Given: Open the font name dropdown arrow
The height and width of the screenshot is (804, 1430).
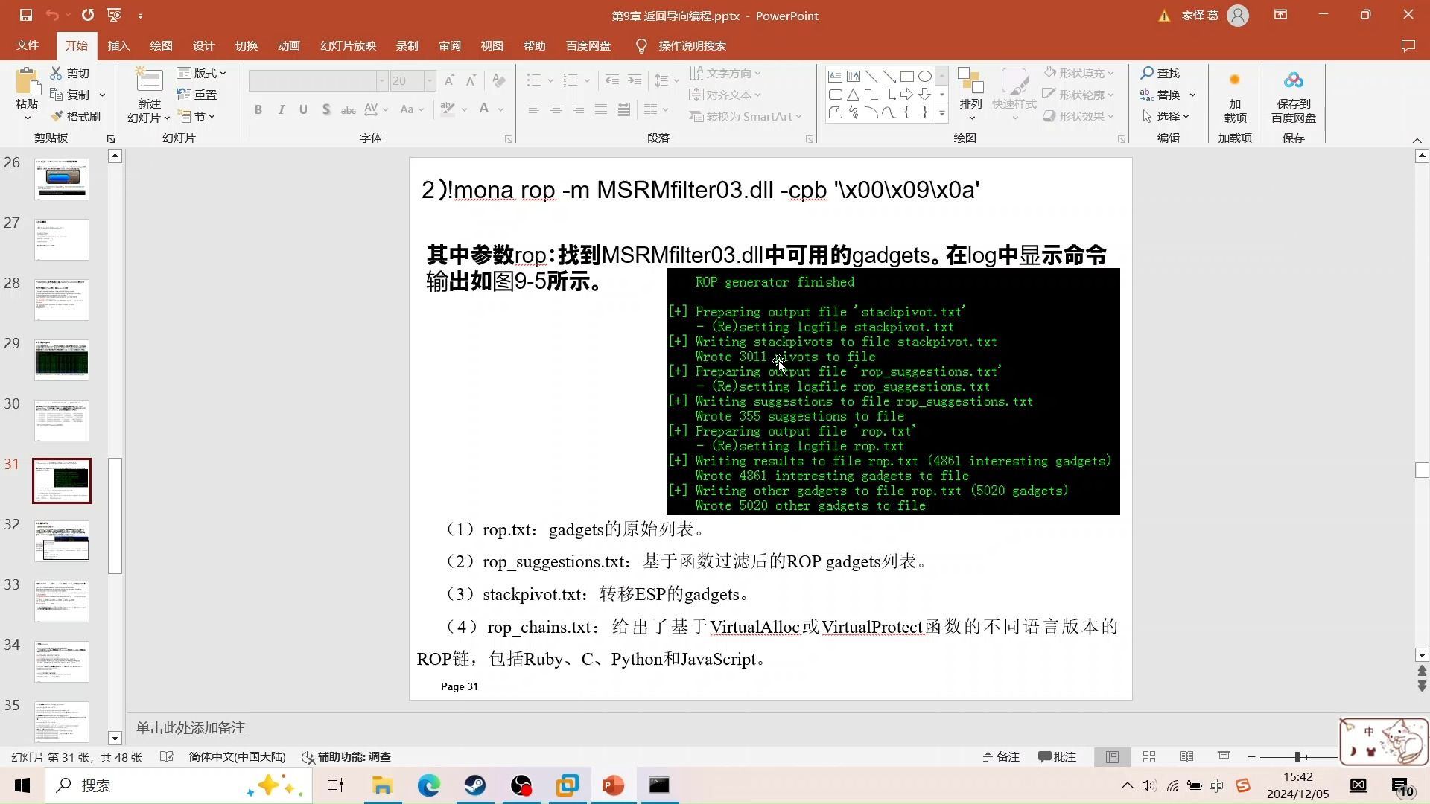Looking at the screenshot, I should 381,80.
